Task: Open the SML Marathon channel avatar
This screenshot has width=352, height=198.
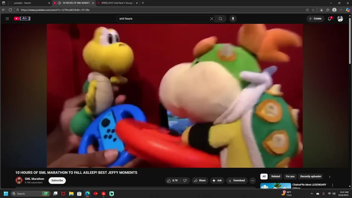Action: [x=19, y=180]
